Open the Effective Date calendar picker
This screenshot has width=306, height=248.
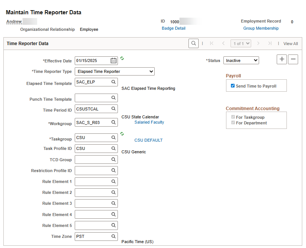coord(113,60)
